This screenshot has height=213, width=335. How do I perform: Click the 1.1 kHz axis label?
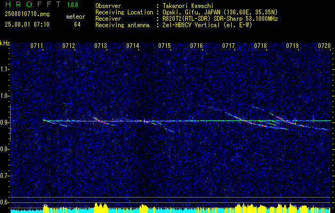pyautogui.click(x=4, y=69)
